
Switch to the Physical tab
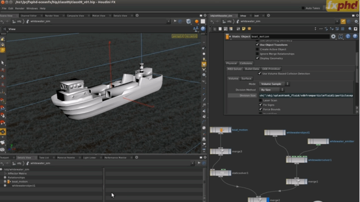231,63
